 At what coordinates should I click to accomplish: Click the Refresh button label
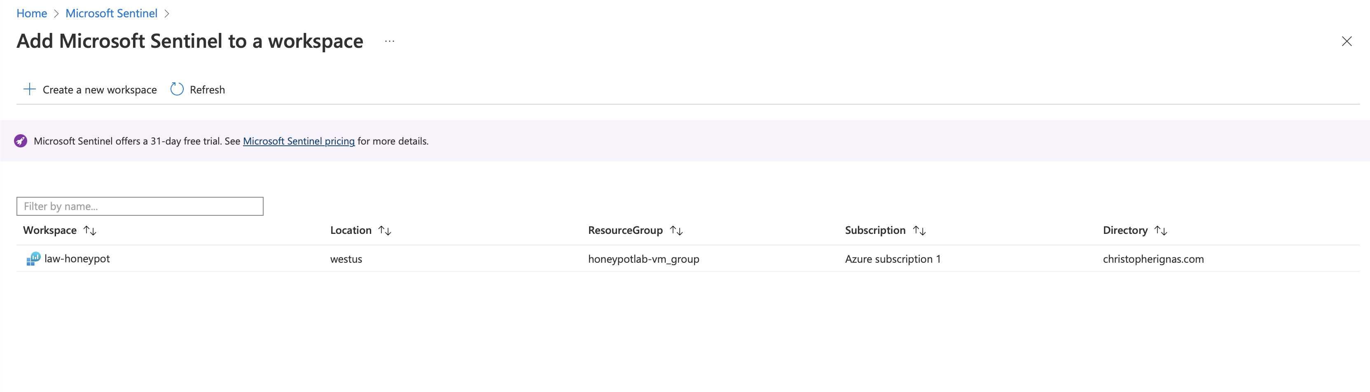click(208, 90)
